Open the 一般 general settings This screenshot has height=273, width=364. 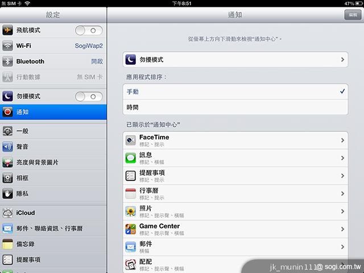(53, 131)
